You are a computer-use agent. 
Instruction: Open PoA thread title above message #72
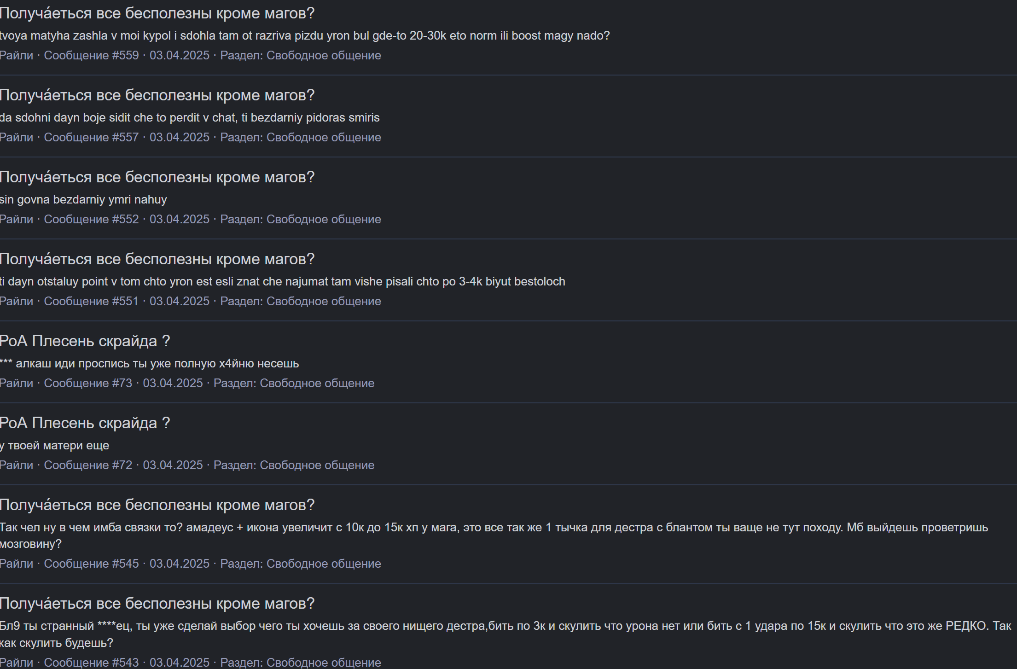coord(85,423)
